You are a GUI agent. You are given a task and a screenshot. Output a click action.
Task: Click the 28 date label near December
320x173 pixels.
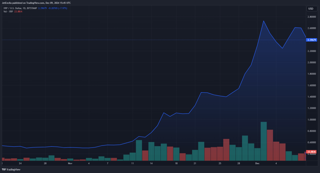point(239,163)
